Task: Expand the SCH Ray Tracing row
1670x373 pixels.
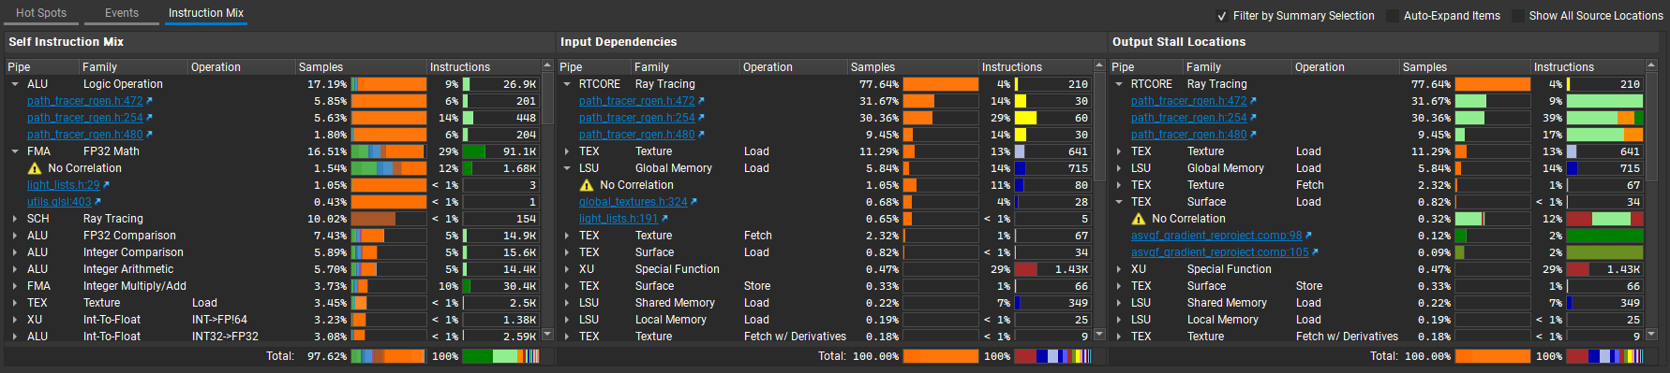Action: click(x=15, y=219)
